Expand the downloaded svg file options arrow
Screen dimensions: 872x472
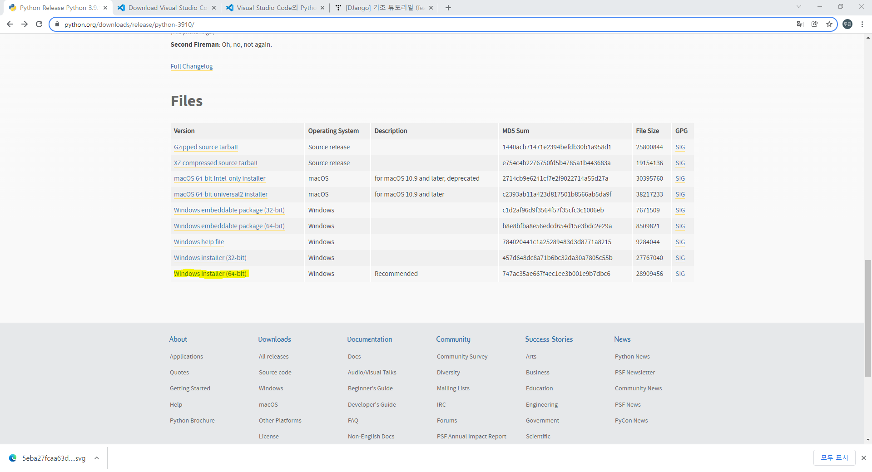97,458
